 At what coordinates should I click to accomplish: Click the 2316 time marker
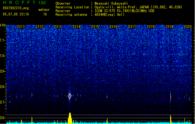coord(113,27)
